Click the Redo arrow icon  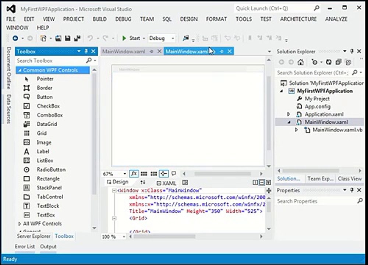click(x=105, y=38)
